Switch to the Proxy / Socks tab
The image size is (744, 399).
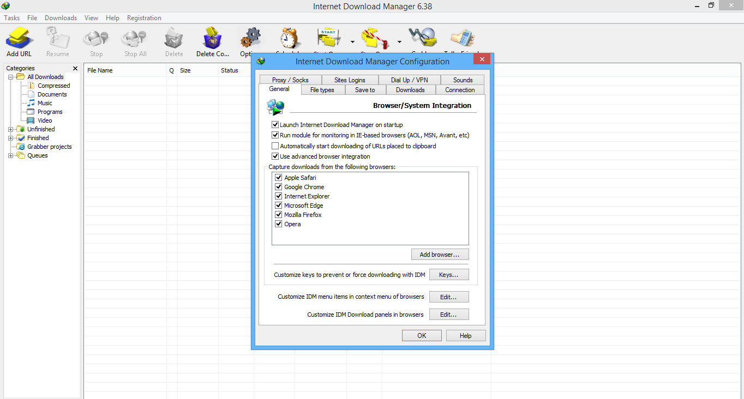pyautogui.click(x=290, y=80)
